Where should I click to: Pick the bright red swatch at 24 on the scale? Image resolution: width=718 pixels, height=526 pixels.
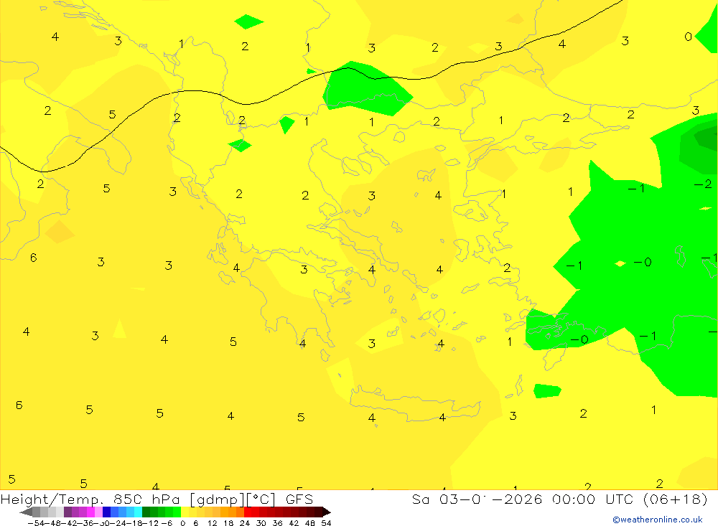pos(248,512)
